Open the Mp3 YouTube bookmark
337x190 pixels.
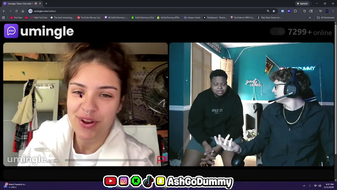click(39, 18)
